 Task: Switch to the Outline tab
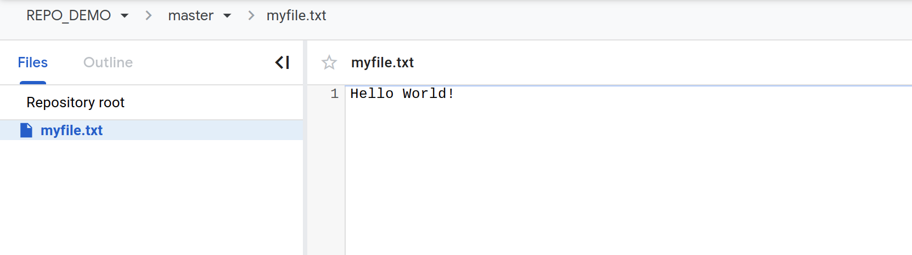108,62
